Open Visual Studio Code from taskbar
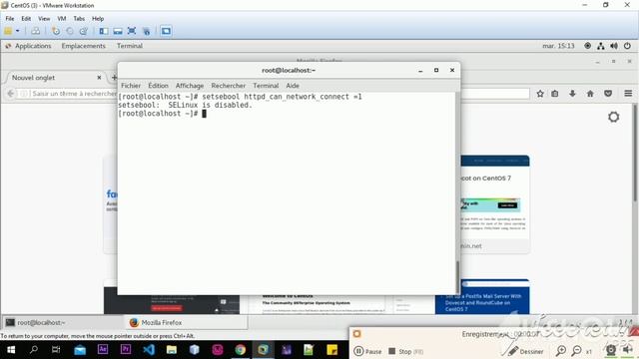The width and height of the screenshot is (639, 359). [149, 350]
